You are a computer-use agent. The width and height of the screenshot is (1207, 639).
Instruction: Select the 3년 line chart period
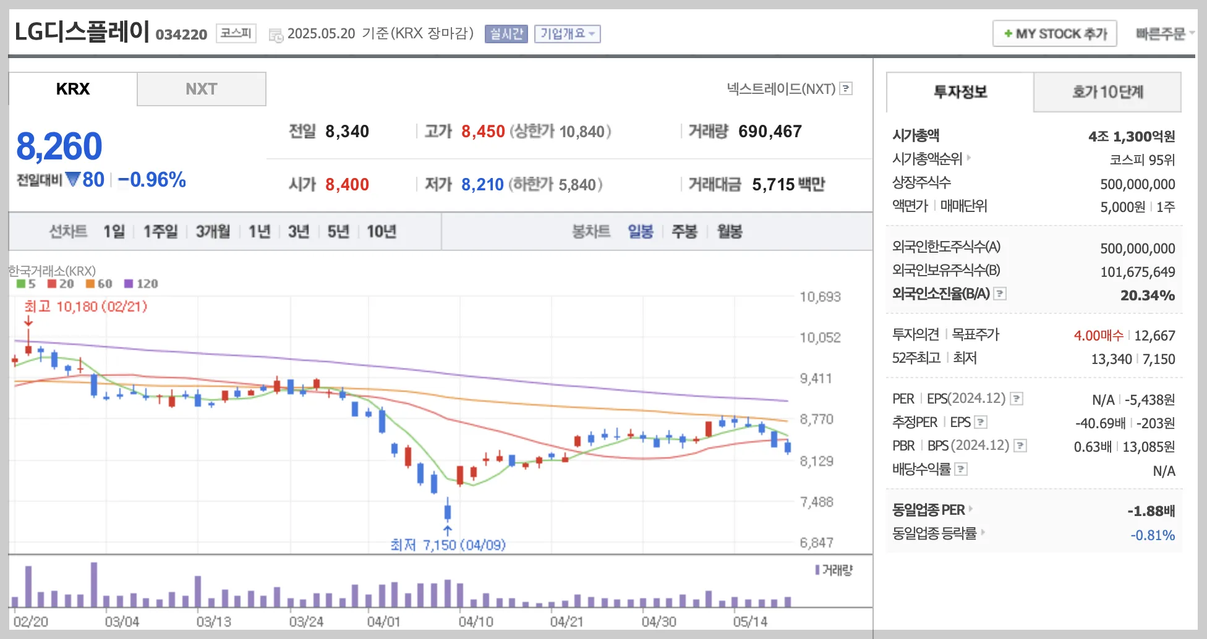tap(299, 232)
